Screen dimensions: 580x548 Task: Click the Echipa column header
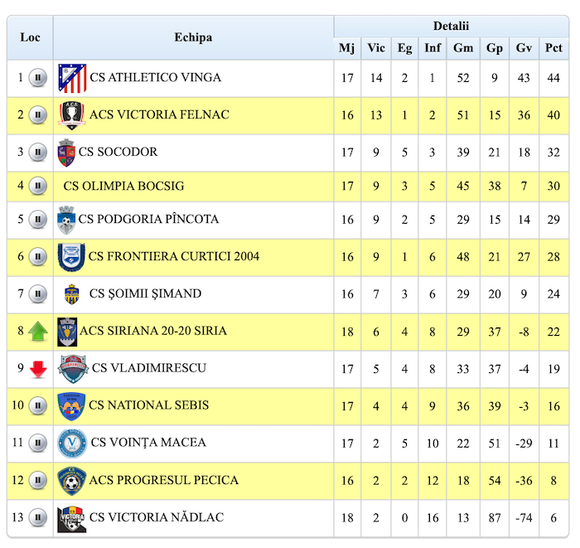click(x=193, y=37)
